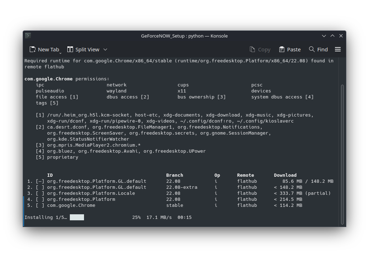Viewport: 369px width, 266px height.
Task: Maximize the Konsole window
Action: (x=332, y=36)
